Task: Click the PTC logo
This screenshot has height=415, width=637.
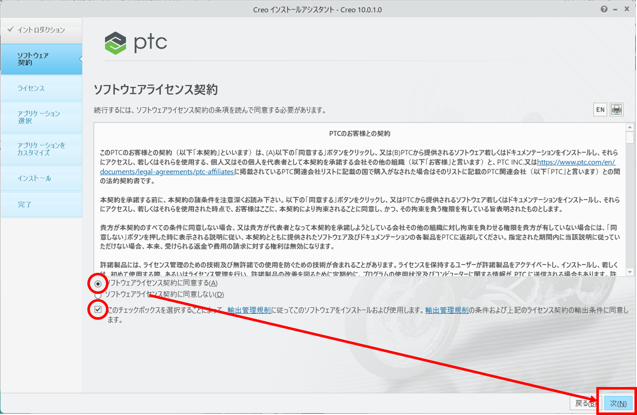Action: tap(136, 43)
